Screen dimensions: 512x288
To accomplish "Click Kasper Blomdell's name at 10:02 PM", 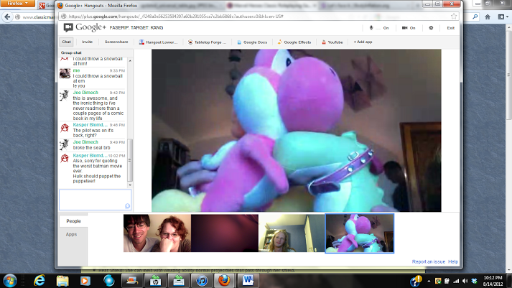I will tap(90, 155).
